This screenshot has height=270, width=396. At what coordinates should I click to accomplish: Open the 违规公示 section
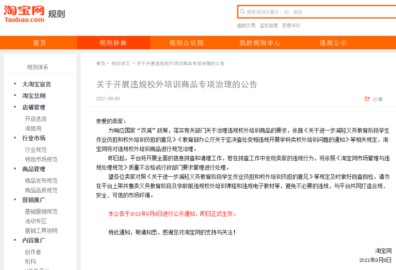point(333,42)
